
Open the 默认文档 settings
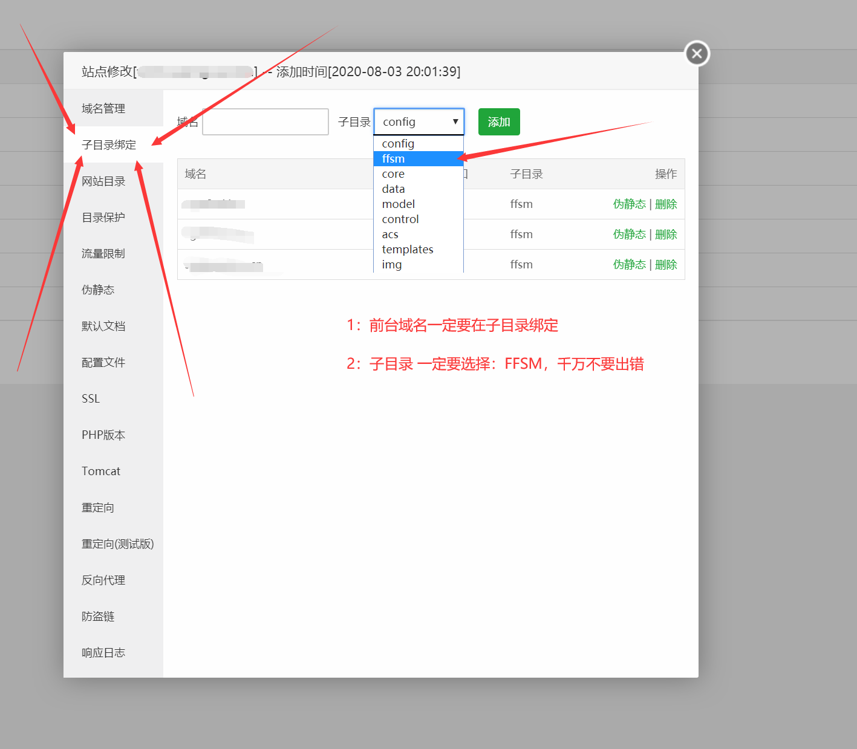pyautogui.click(x=102, y=326)
